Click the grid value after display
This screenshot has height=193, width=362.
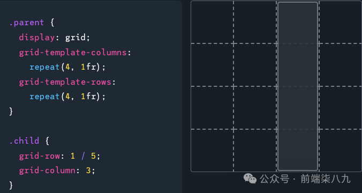76,38
